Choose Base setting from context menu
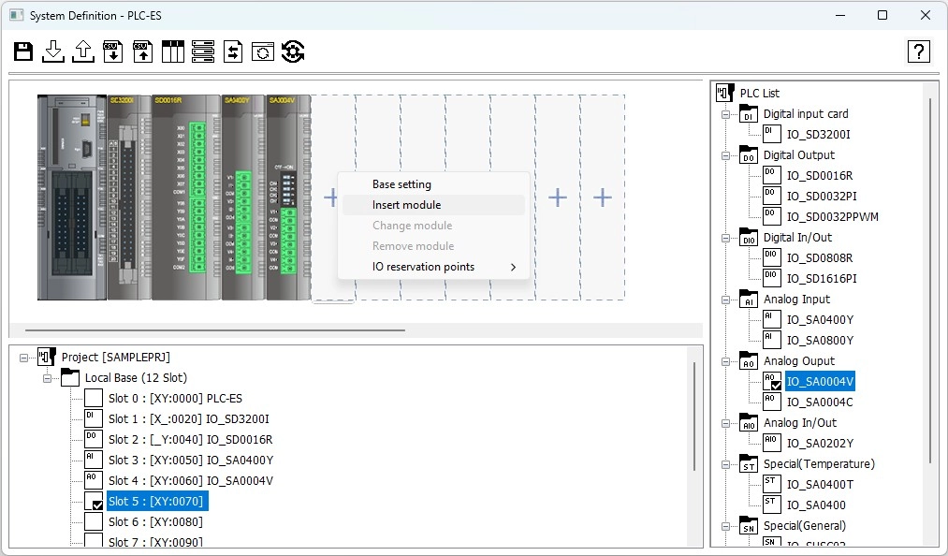Image resolution: width=948 pixels, height=556 pixels. click(433, 183)
